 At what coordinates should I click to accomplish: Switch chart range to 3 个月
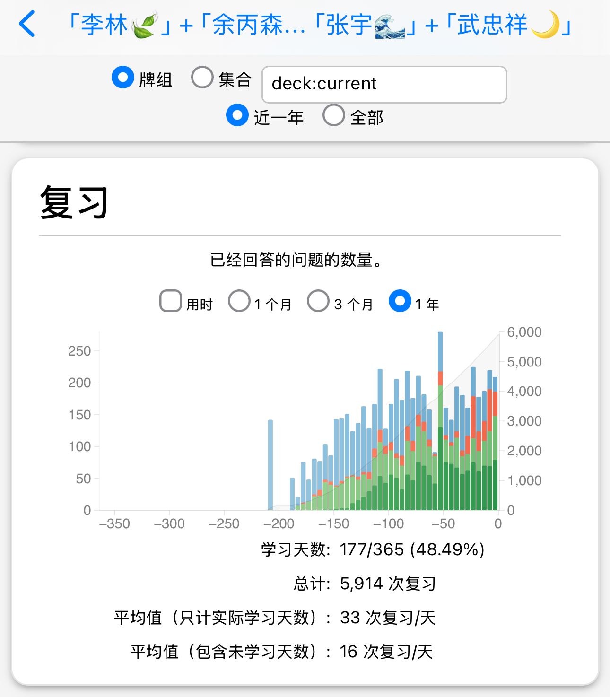click(318, 301)
